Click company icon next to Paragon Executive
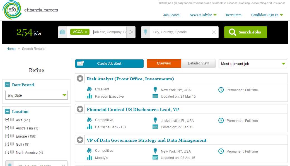 90,96
